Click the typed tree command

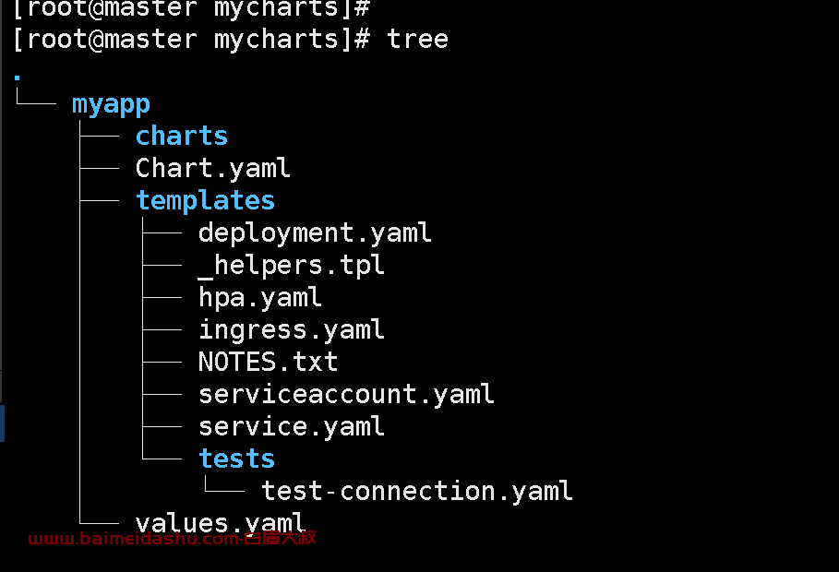click(417, 40)
